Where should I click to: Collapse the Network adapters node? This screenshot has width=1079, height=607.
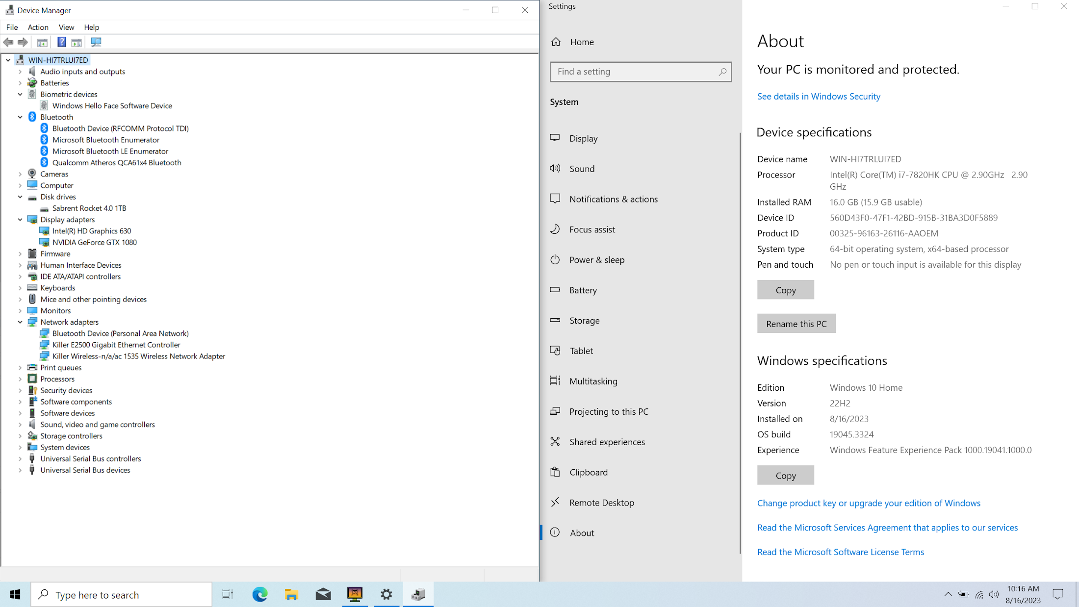(20, 322)
